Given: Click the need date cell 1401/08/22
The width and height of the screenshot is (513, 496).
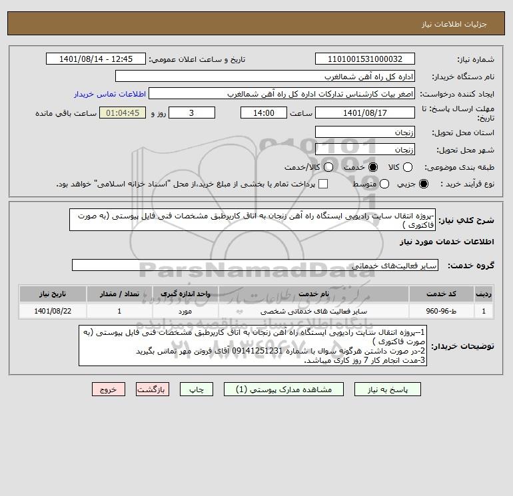Looking at the screenshot, I should [x=53, y=311].
